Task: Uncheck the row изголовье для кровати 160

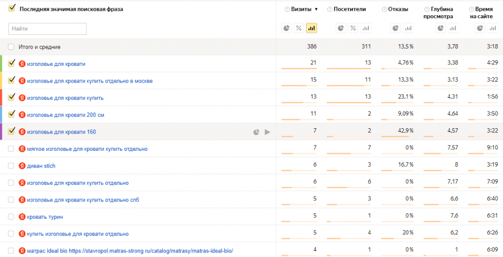Action: pyautogui.click(x=12, y=131)
